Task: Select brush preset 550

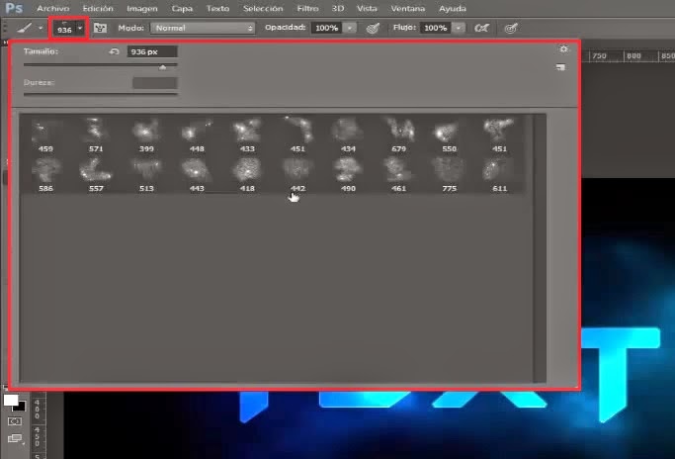Action: tap(449, 135)
